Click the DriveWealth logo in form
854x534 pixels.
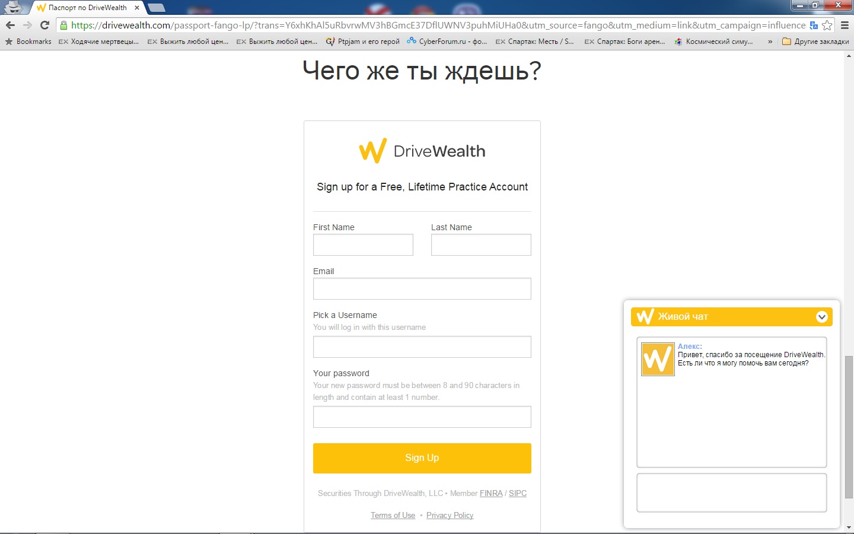coord(422,151)
